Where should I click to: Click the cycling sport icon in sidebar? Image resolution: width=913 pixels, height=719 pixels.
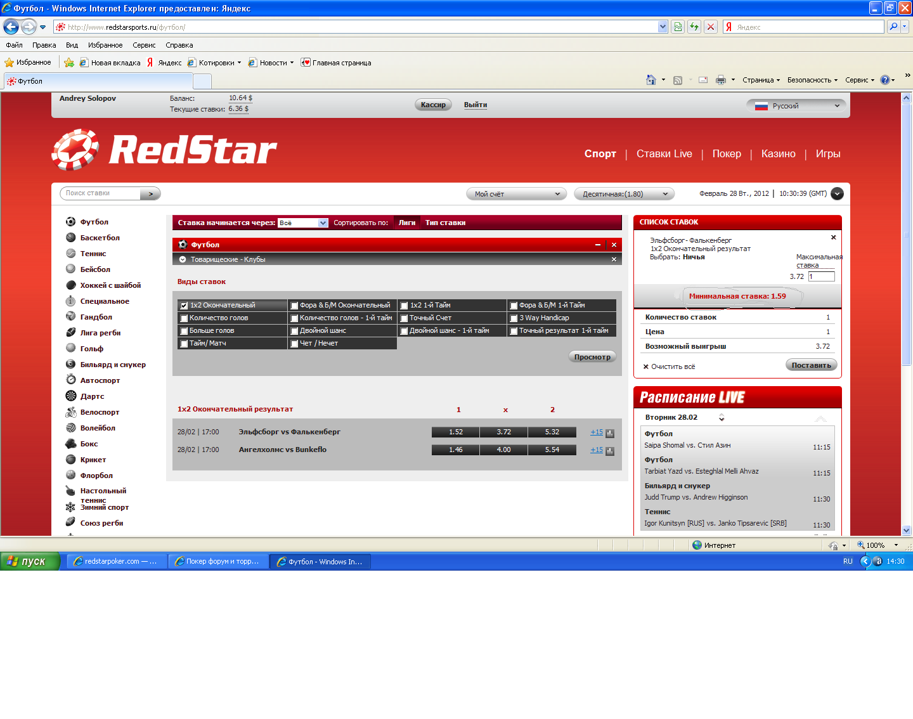[71, 412]
